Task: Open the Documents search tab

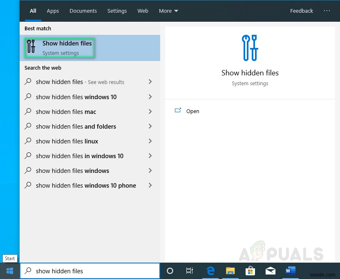Action: click(x=83, y=11)
